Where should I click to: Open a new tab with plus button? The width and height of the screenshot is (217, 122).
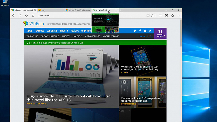point(121,10)
